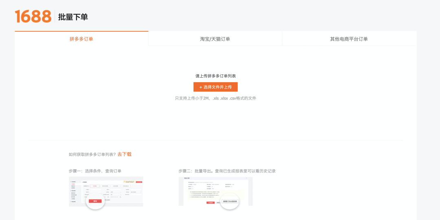Click the file format hint mentioning .xls .xlsx .csv
440x220 pixels.
click(x=216, y=98)
